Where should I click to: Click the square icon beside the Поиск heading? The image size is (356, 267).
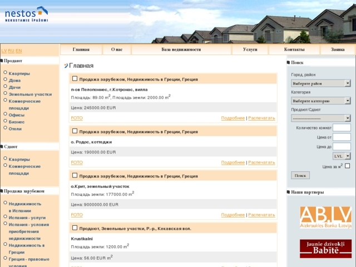point(289,62)
